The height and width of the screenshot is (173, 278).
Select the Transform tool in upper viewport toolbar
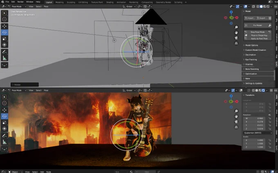4,45
